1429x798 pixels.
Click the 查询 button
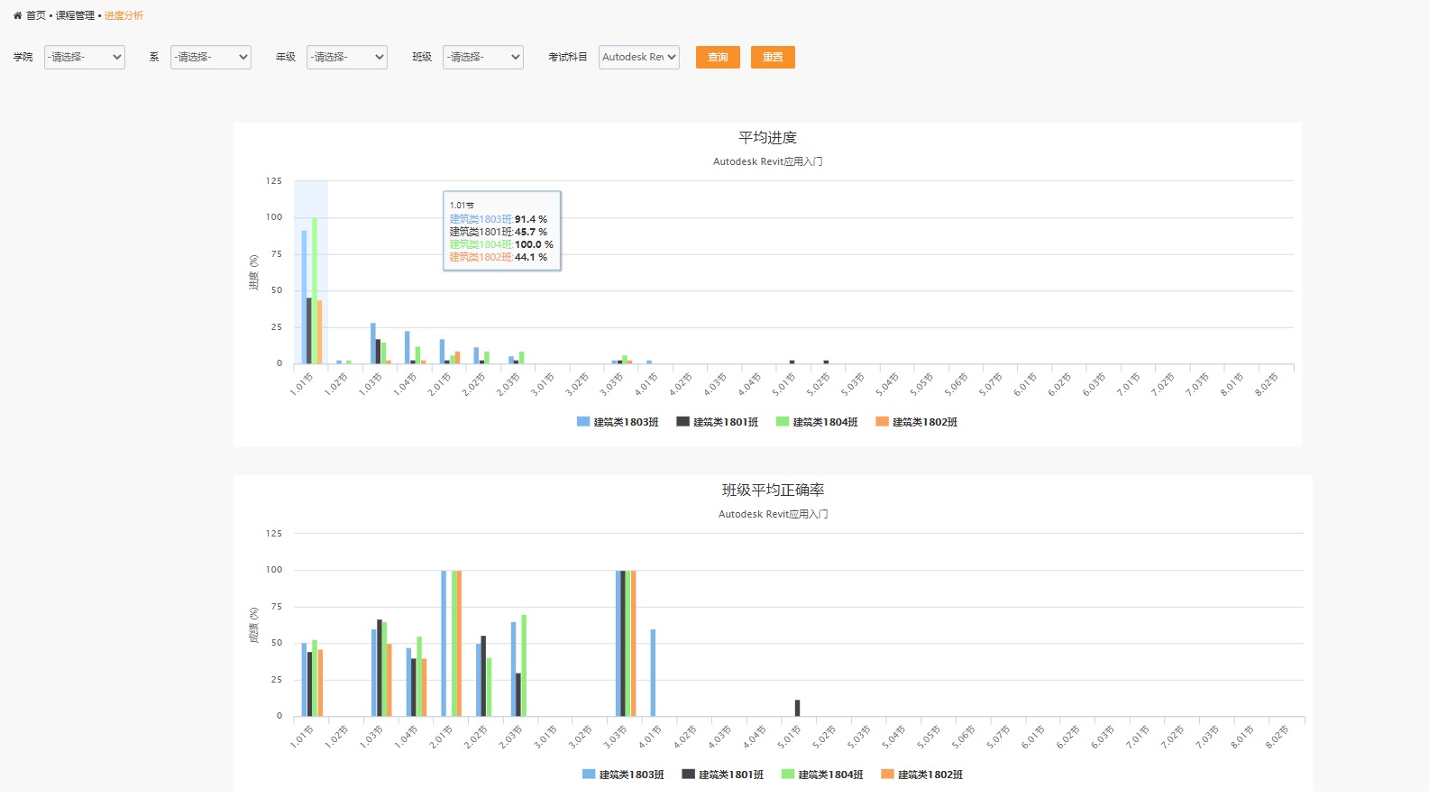pos(718,57)
